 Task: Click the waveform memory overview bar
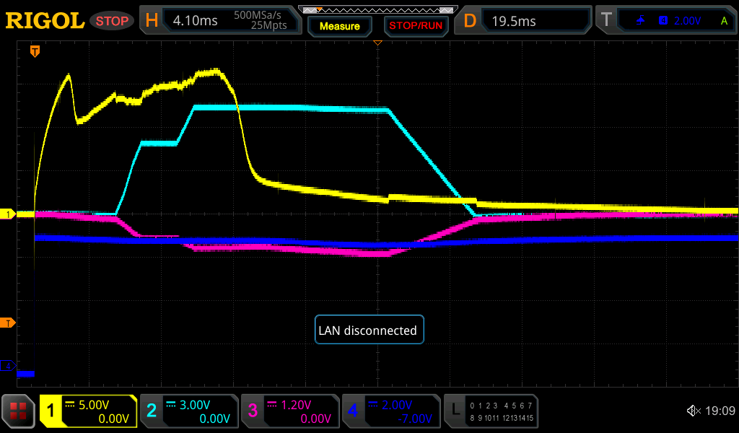377,10
